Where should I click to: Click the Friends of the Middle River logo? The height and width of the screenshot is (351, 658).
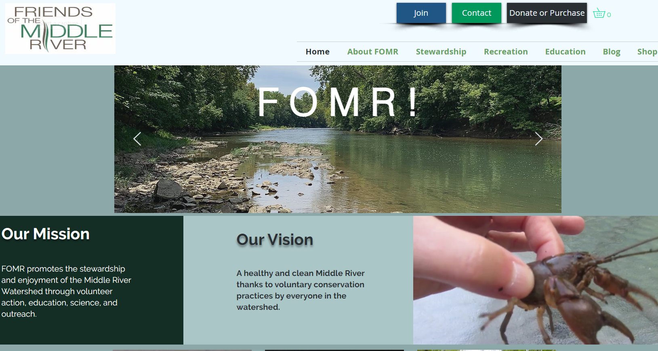click(60, 29)
